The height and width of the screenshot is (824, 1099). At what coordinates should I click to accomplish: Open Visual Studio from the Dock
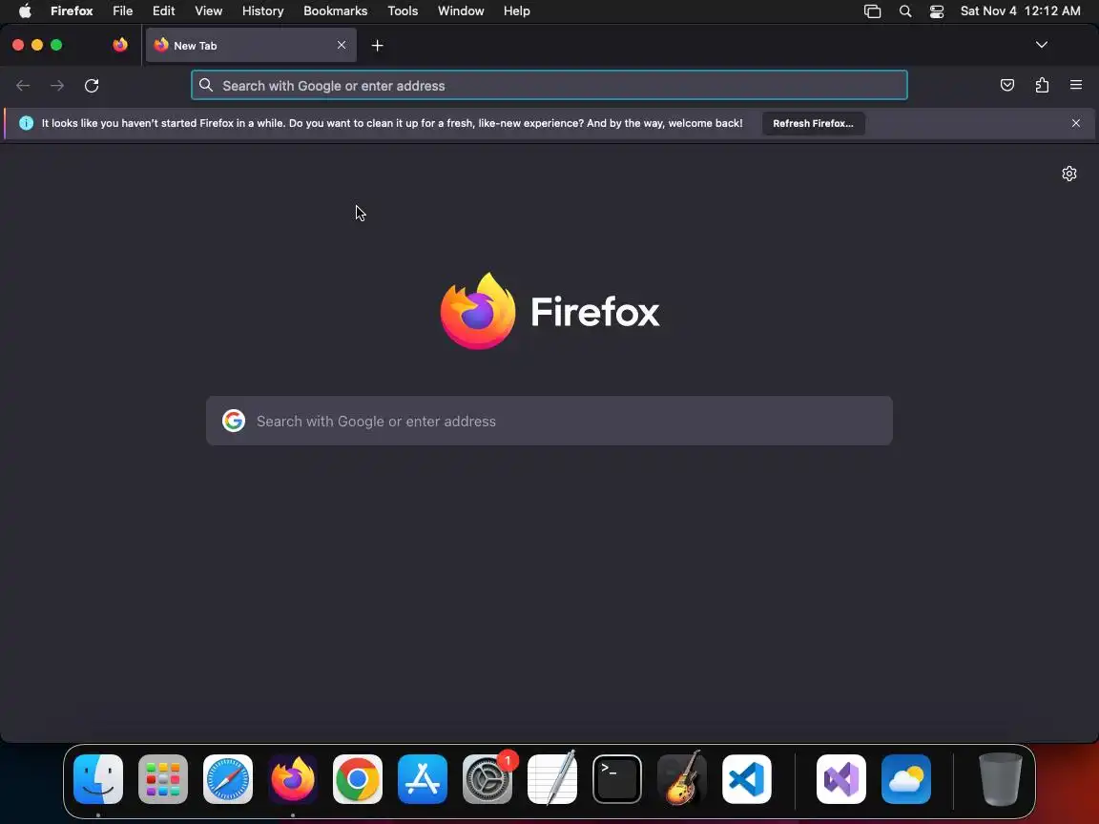841,779
